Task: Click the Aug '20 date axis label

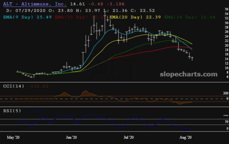Action: (185, 137)
